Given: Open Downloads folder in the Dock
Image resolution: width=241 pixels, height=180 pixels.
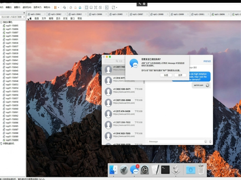Looking at the screenshot, I should pyautogui.click(x=191, y=170).
